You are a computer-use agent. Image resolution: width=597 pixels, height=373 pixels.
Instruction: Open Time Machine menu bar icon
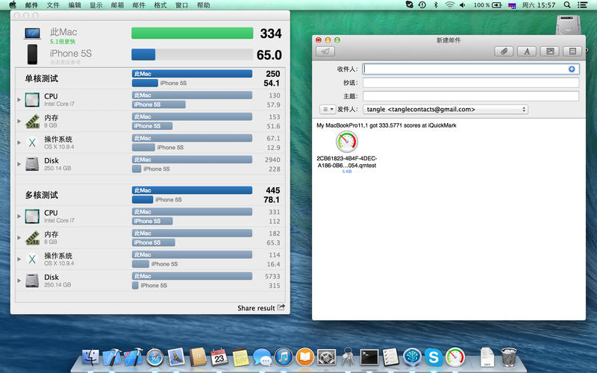point(422,5)
